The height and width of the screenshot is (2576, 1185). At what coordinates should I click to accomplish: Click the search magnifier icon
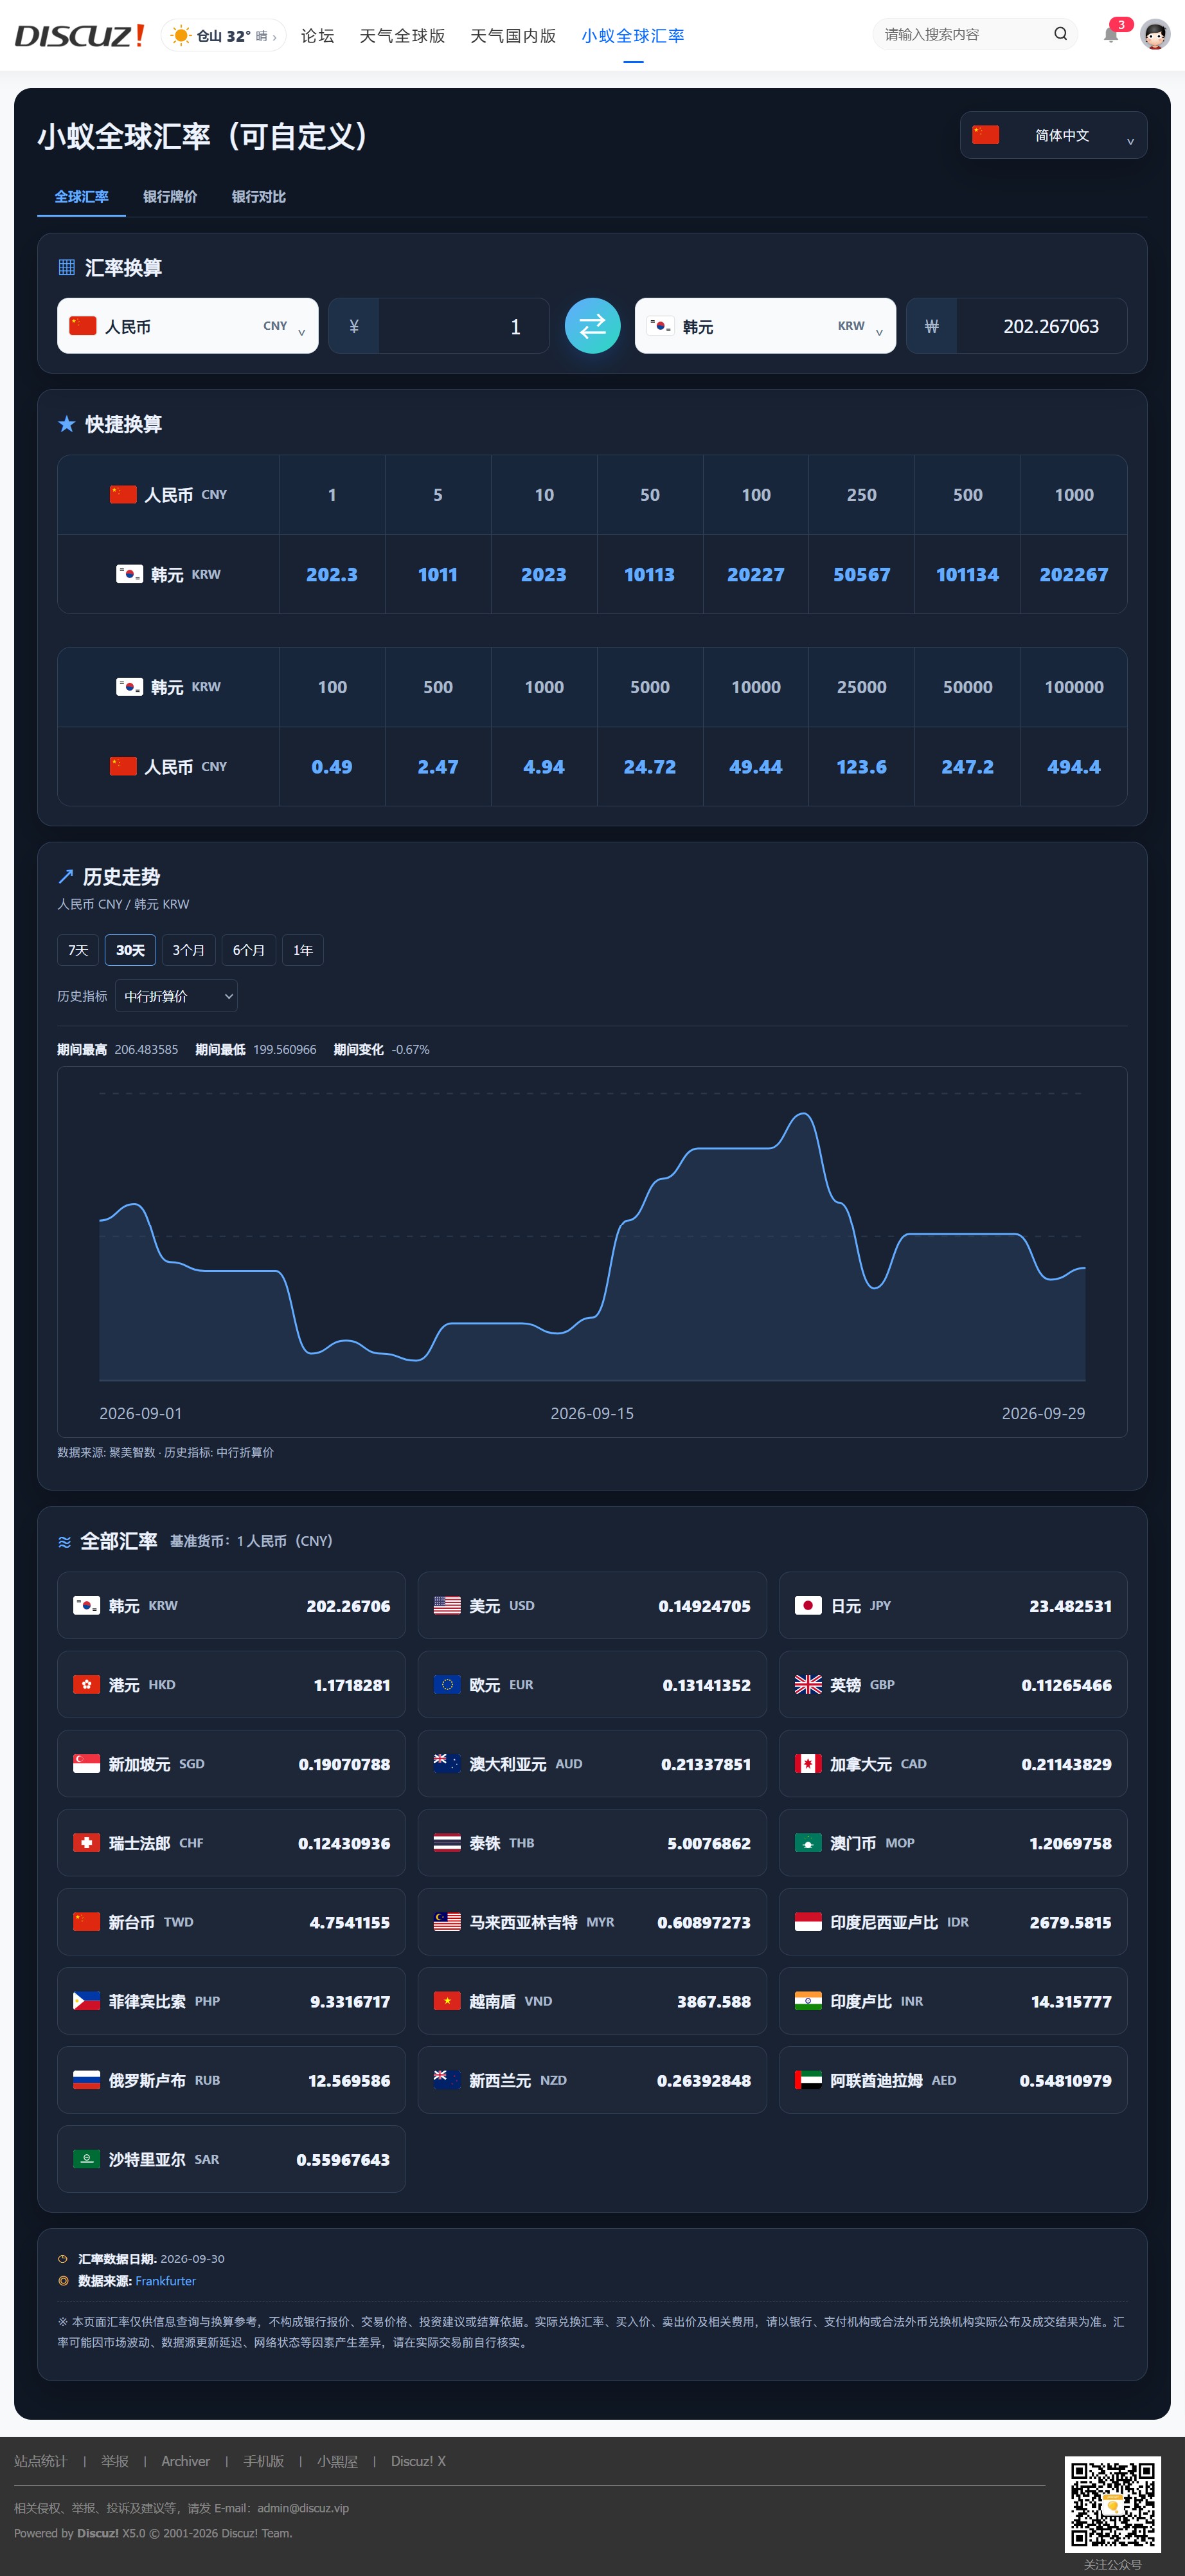pyautogui.click(x=1060, y=34)
